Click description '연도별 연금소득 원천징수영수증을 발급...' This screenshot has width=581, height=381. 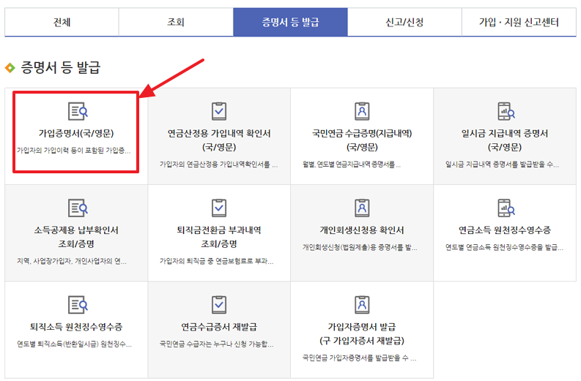[505, 247]
